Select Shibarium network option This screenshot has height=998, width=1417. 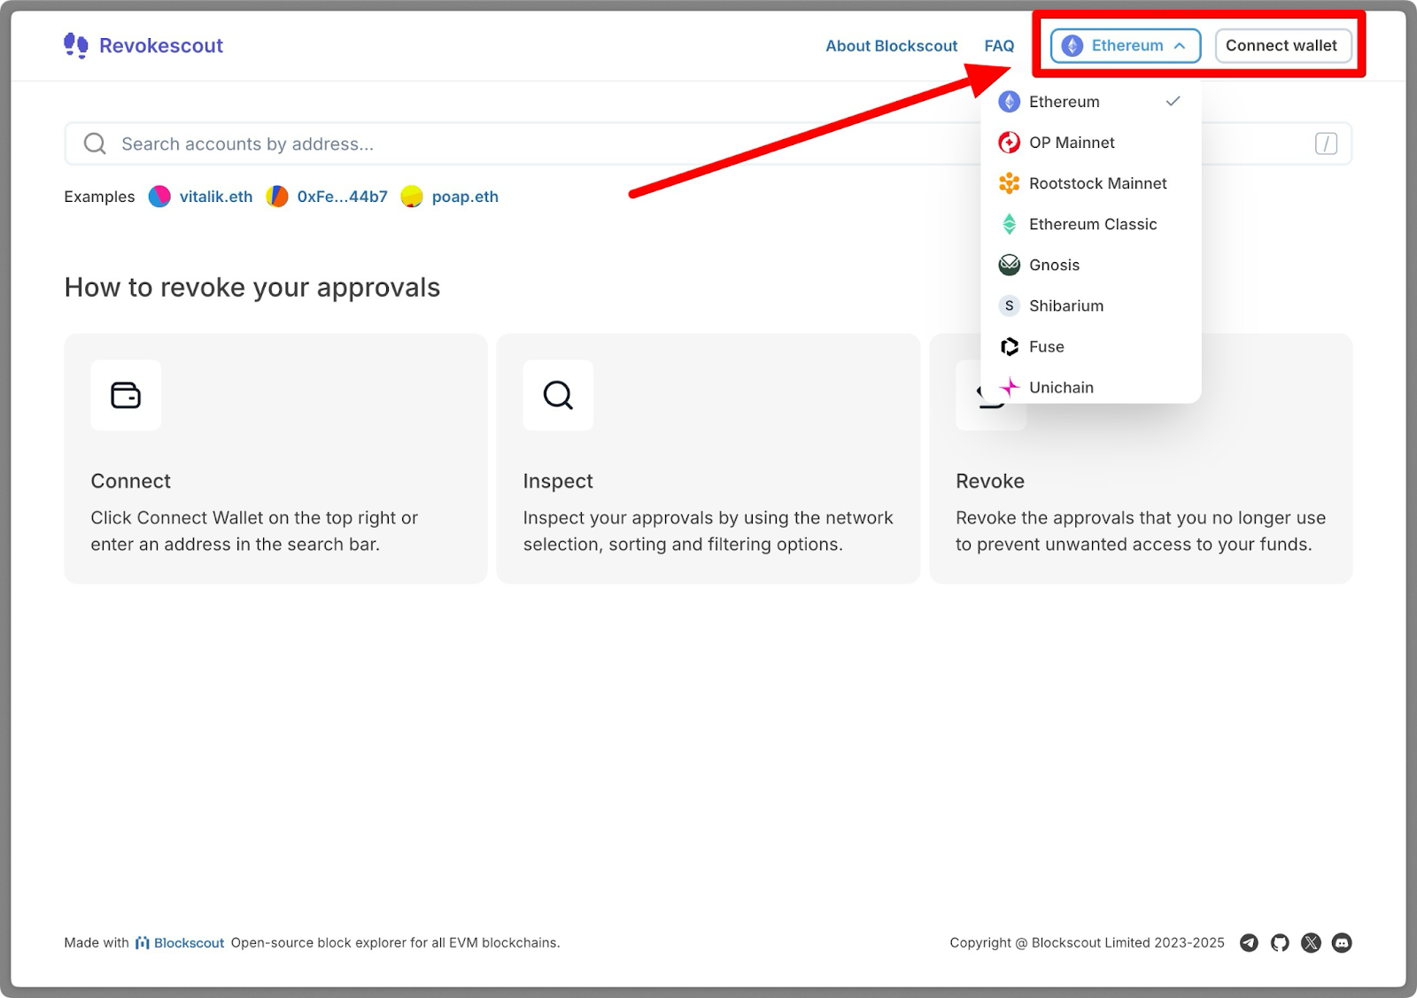click(1090, 306)
